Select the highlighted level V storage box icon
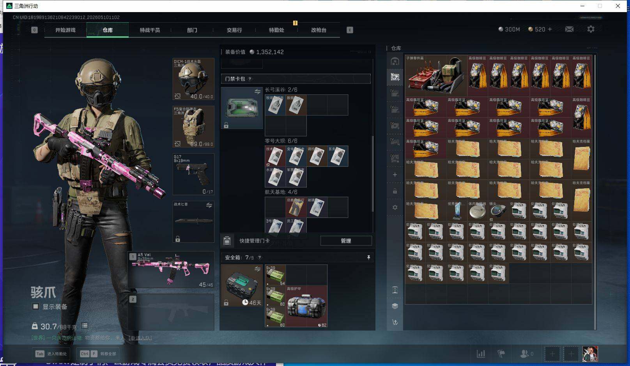 pyautogui.click(x=395, y=77)
